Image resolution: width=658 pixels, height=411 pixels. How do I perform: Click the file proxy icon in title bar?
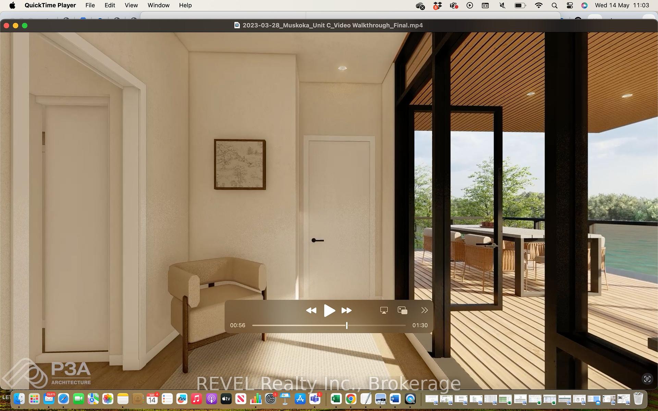237,25
